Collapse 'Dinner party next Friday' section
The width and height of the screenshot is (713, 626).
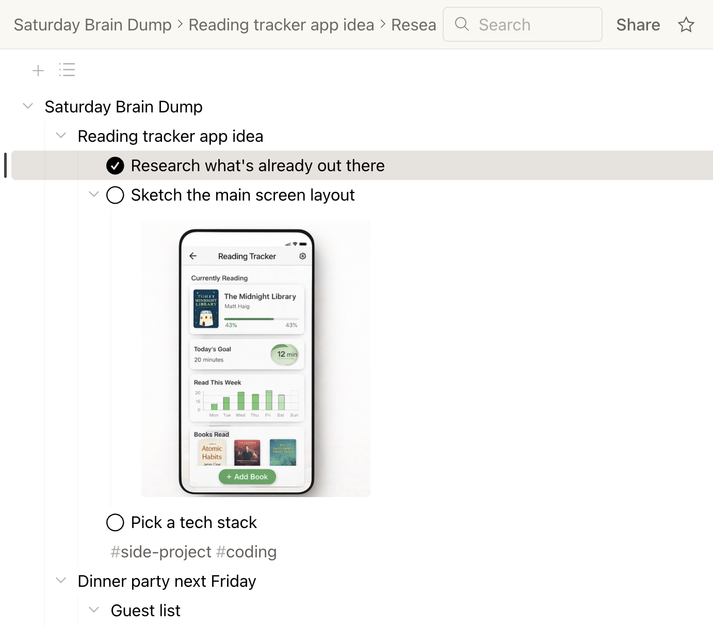61,581
